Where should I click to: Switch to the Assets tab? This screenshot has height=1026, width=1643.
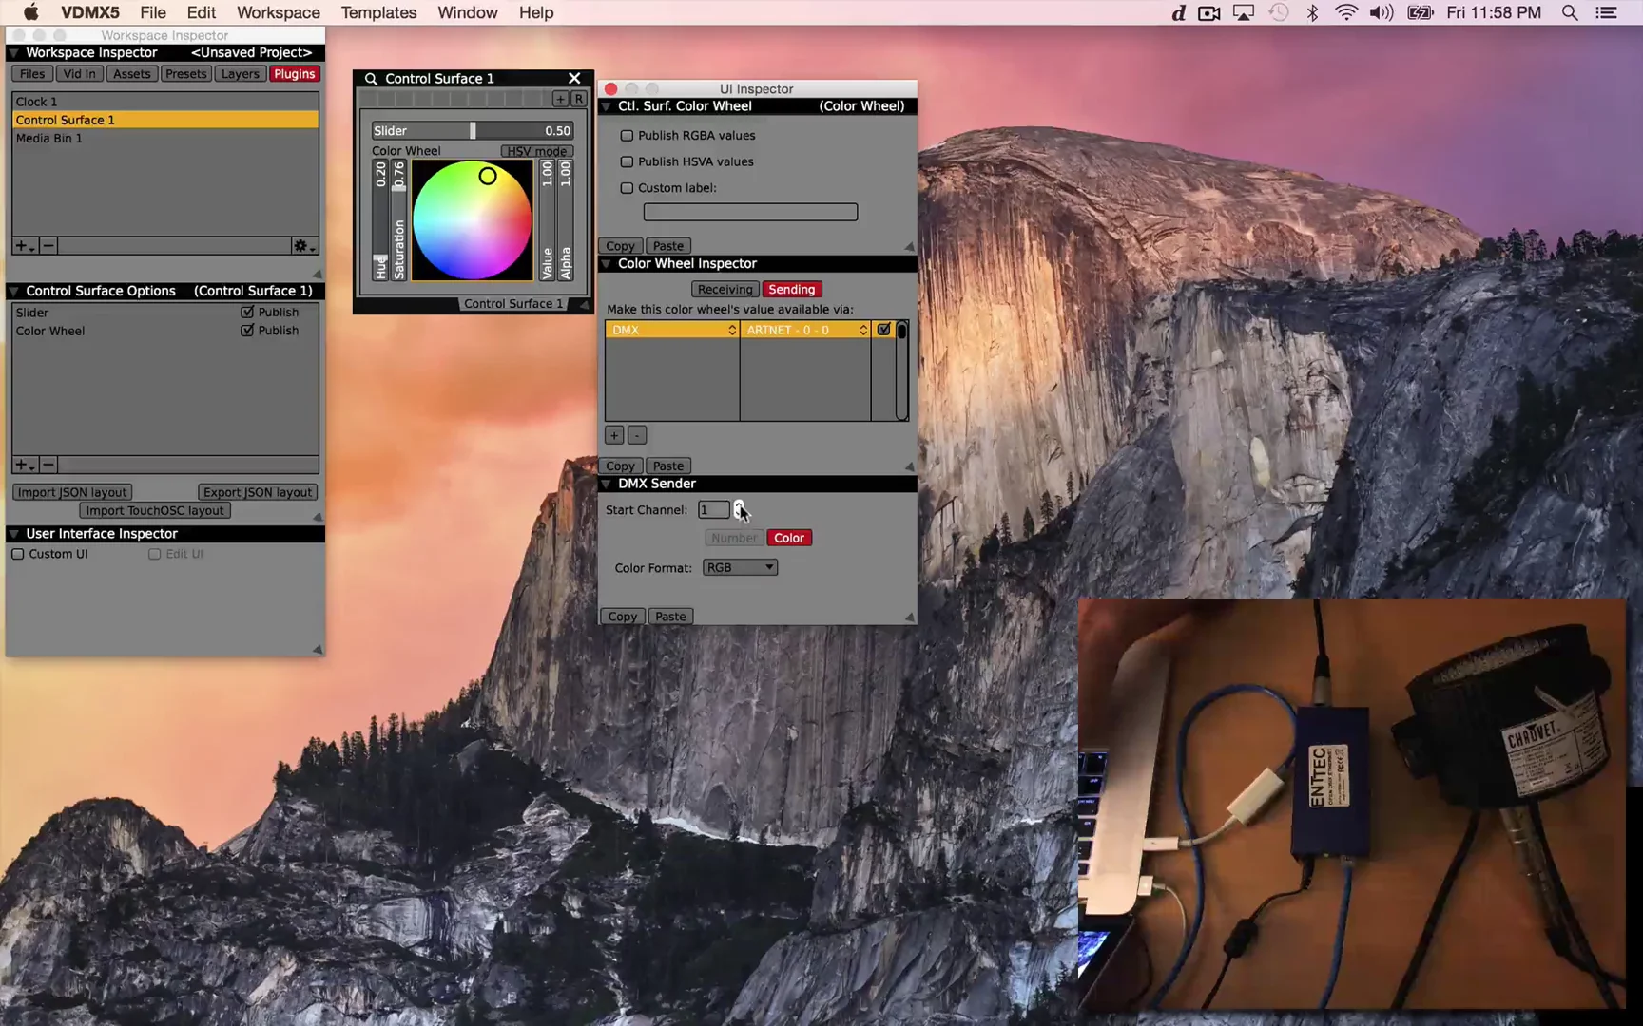131,74
